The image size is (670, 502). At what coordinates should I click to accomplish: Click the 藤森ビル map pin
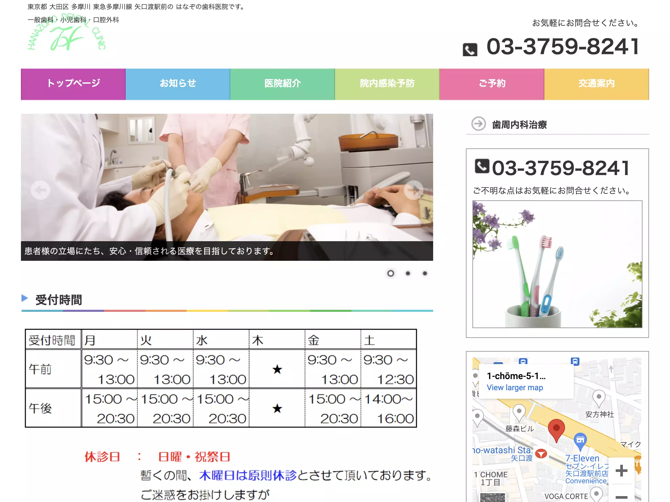point(519,412)
